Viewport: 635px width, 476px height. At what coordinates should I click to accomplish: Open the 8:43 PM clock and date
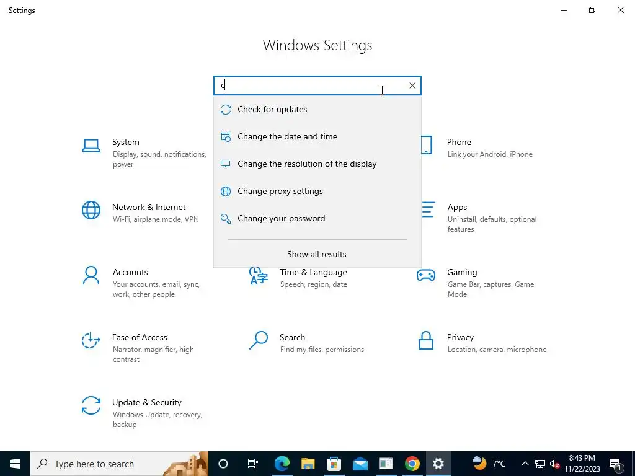click(x=582, y=464)
